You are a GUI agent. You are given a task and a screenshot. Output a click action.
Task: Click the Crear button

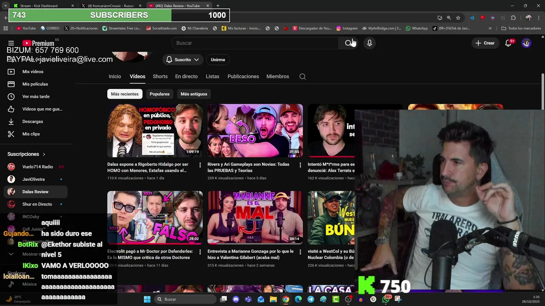tap(485, 43)
